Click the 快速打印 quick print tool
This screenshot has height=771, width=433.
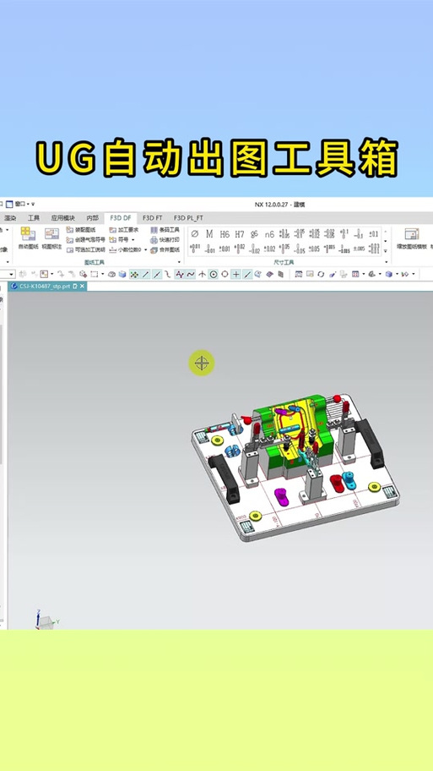pyautogui.click(x=165, y=239)
